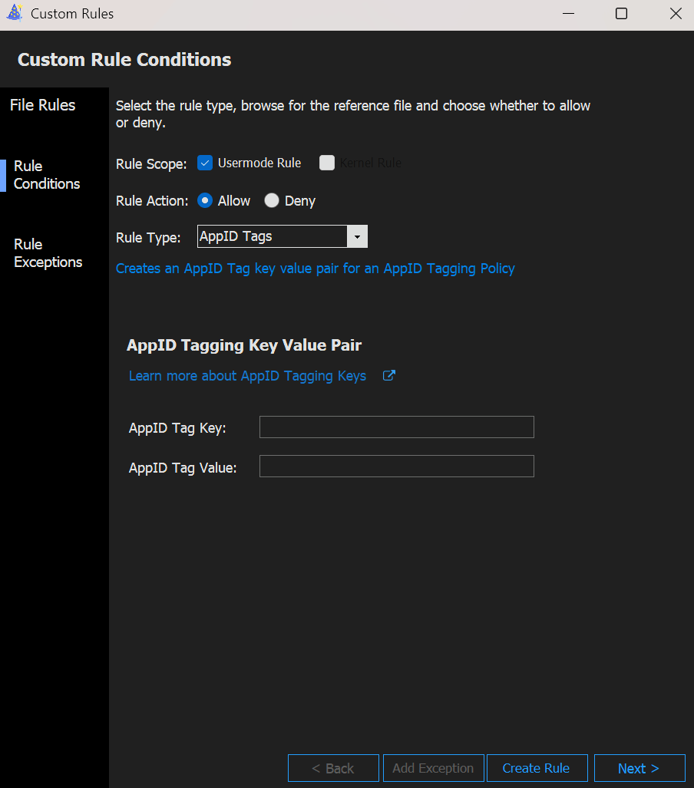Click the Back button
Screen dimensions: 694x788
click(x=333, y=768)
